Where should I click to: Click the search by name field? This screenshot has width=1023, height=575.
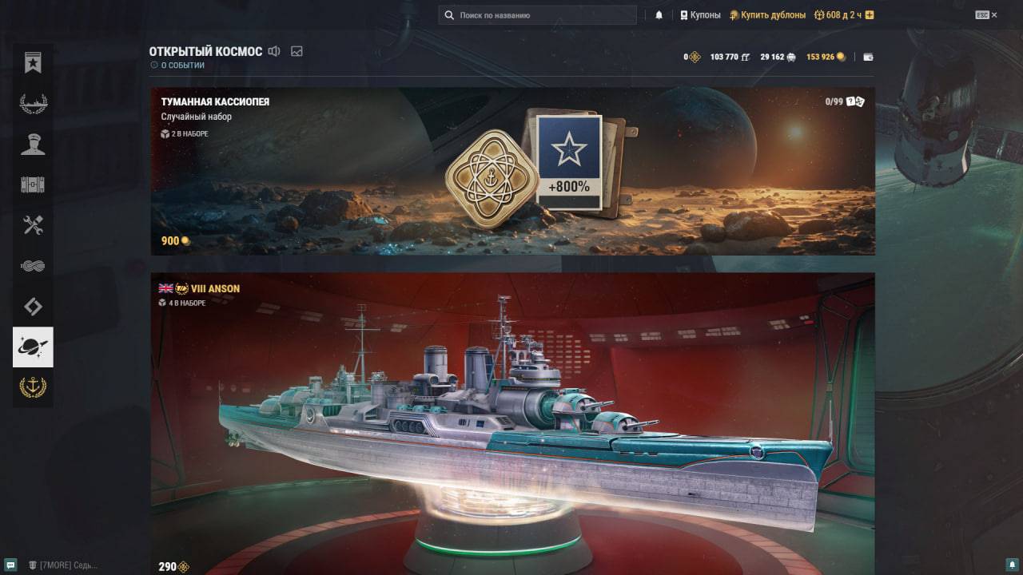tap(537, 15)
